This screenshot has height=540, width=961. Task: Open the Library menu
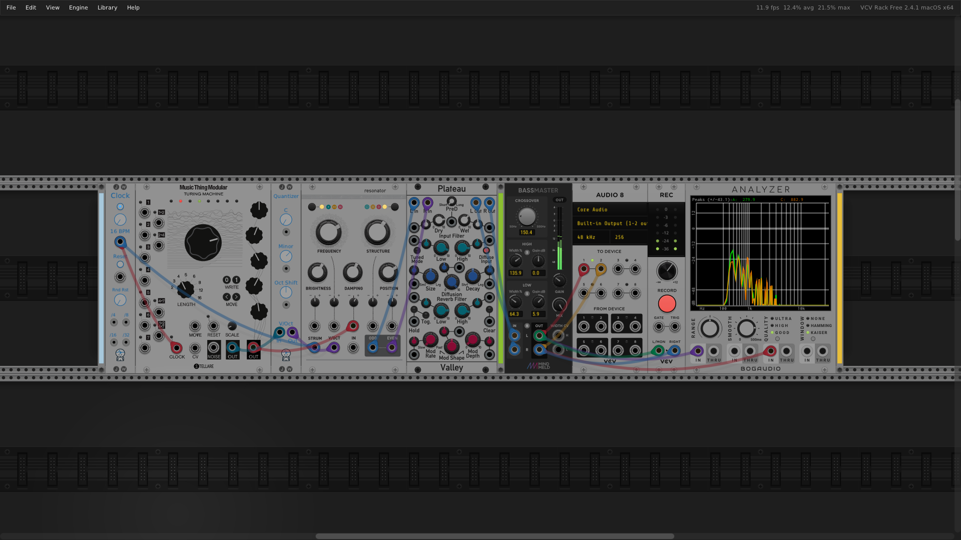coord(107,7)
